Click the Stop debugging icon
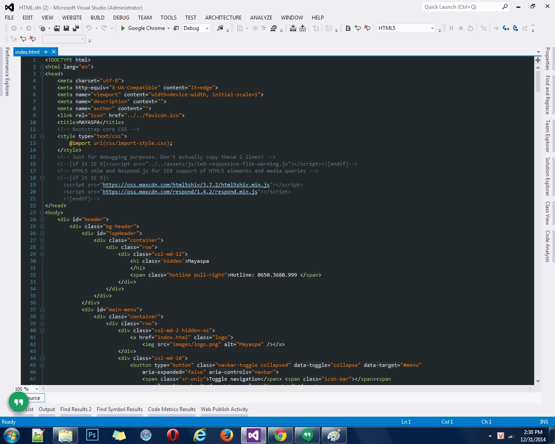 (x=461, y=28)
